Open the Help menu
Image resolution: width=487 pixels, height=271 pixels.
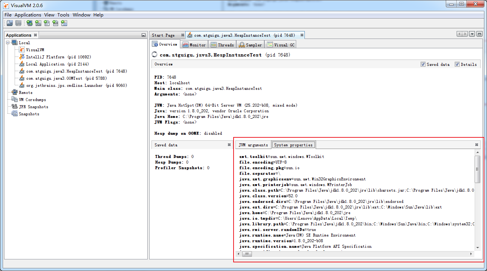click(98, 15)
